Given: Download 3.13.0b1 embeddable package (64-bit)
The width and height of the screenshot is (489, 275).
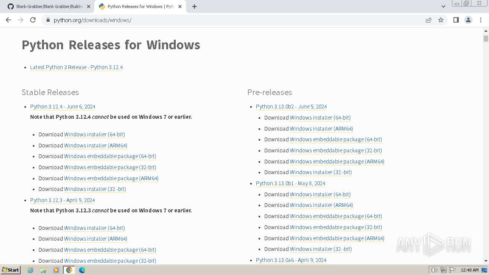Looking at the screenshot, I should pyautogui.click(x=336, y=216).
